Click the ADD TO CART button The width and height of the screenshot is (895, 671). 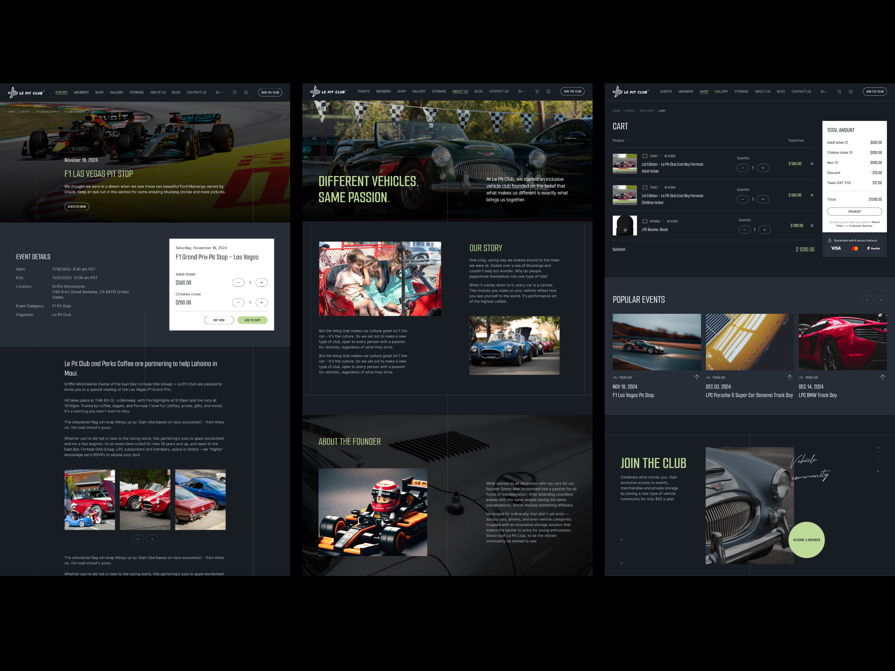(253, 320)
